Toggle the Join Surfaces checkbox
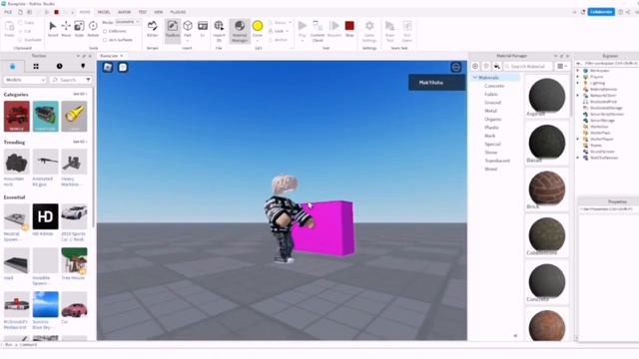639x359 pixels. [105, 40]
